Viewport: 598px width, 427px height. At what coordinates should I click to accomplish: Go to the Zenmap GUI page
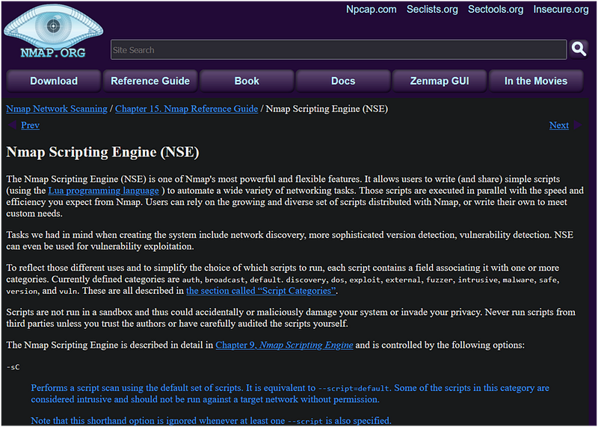click(x=440, y=81)
